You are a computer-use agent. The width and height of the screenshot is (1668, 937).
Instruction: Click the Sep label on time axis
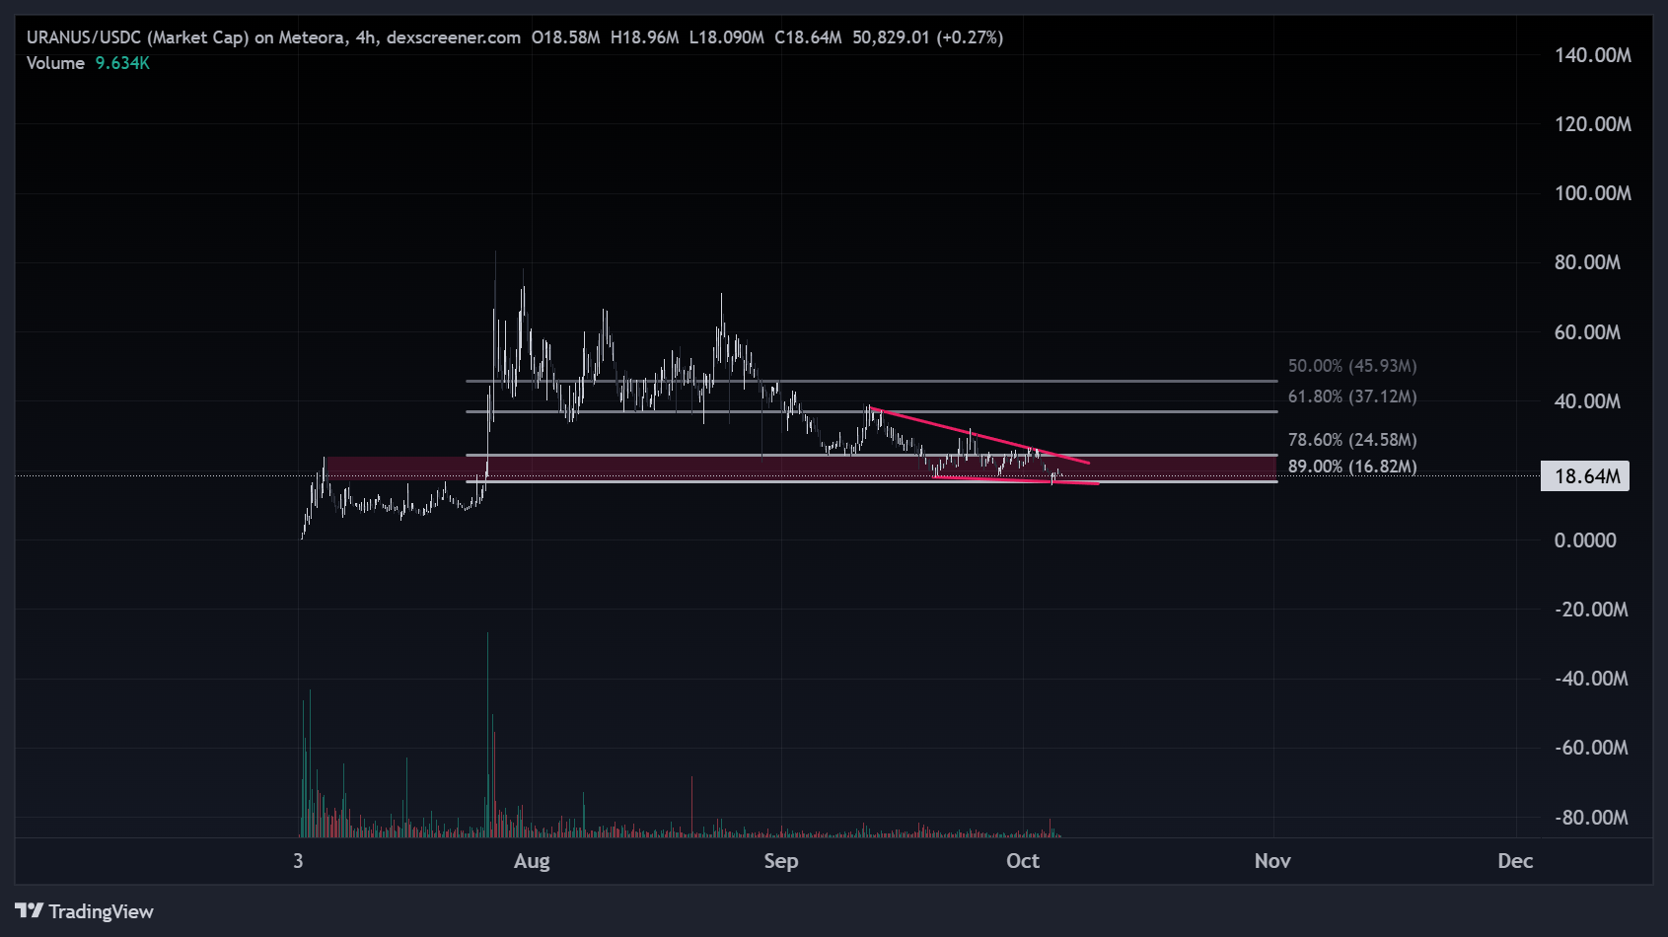click(780, 861)
